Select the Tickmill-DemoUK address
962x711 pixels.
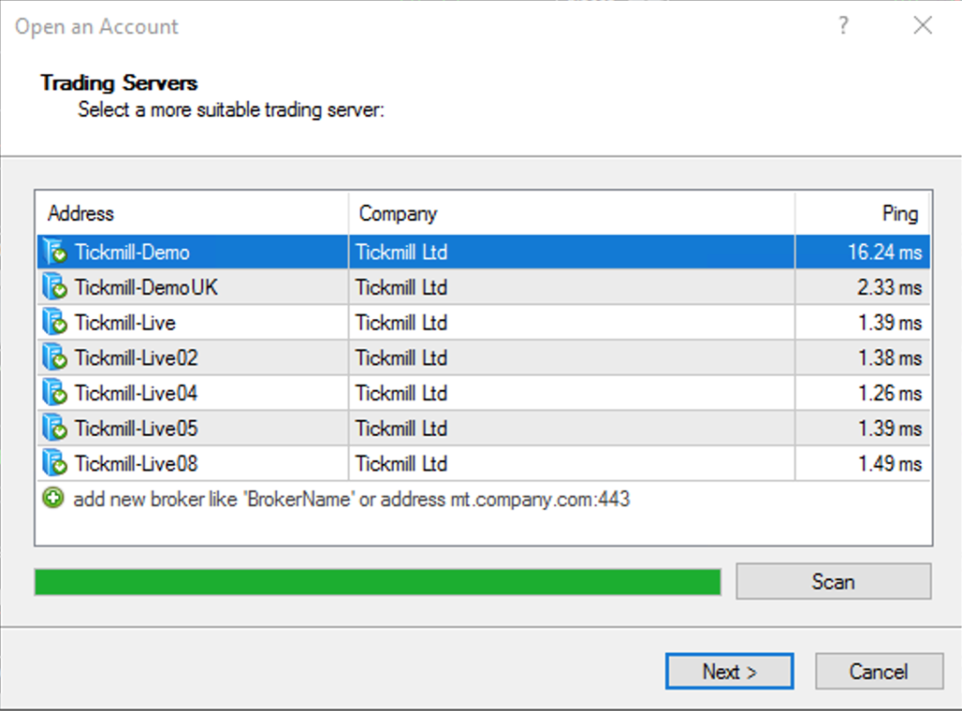point(146,287)
